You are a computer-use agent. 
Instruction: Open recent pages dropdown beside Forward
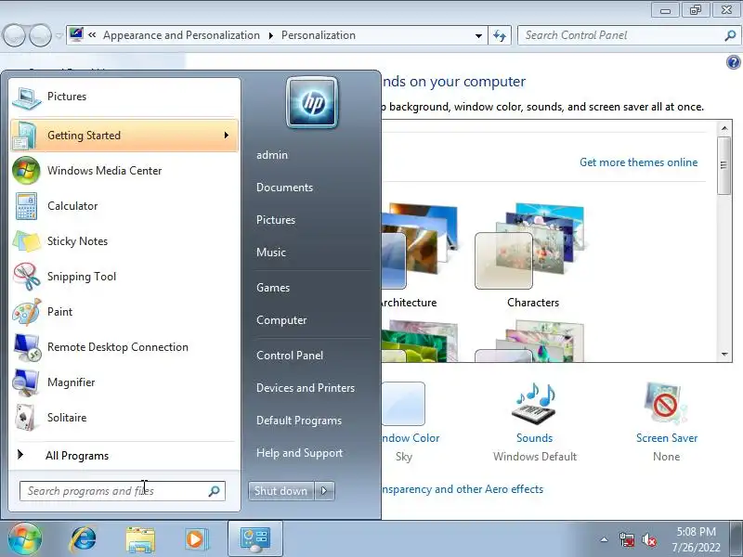click(59, 35)
